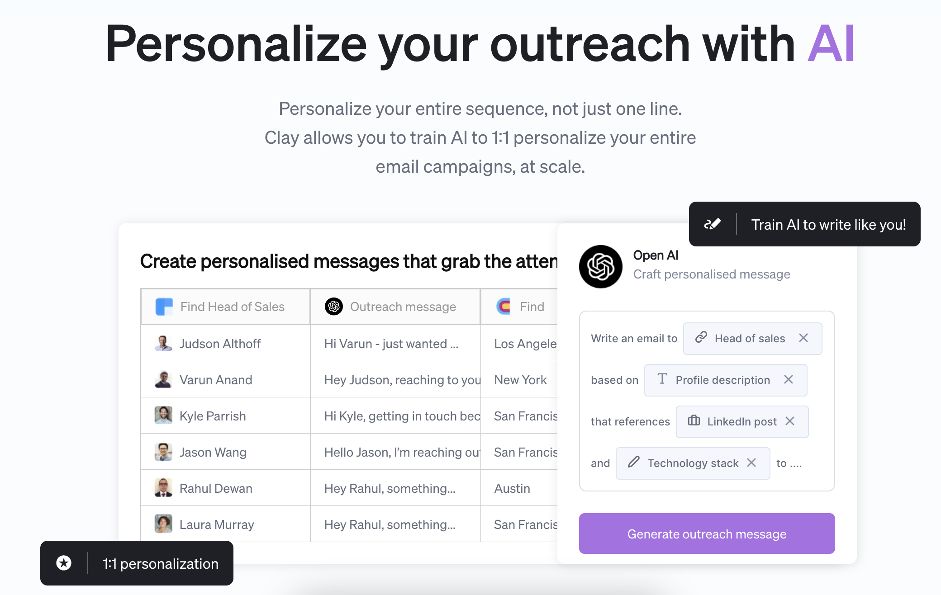This screenshot has height=595, width=941.
Task: Click Judson Althoff's avatar thumbnail
Action: click(x=163, y=344)
